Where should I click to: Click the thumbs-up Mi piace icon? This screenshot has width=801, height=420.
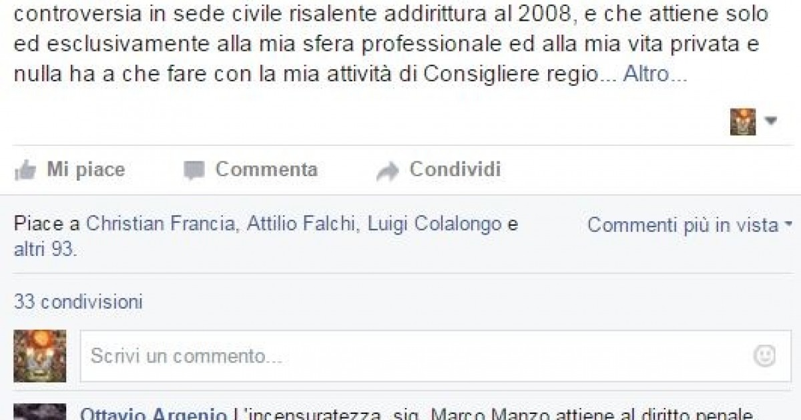(x=25, y=171)
